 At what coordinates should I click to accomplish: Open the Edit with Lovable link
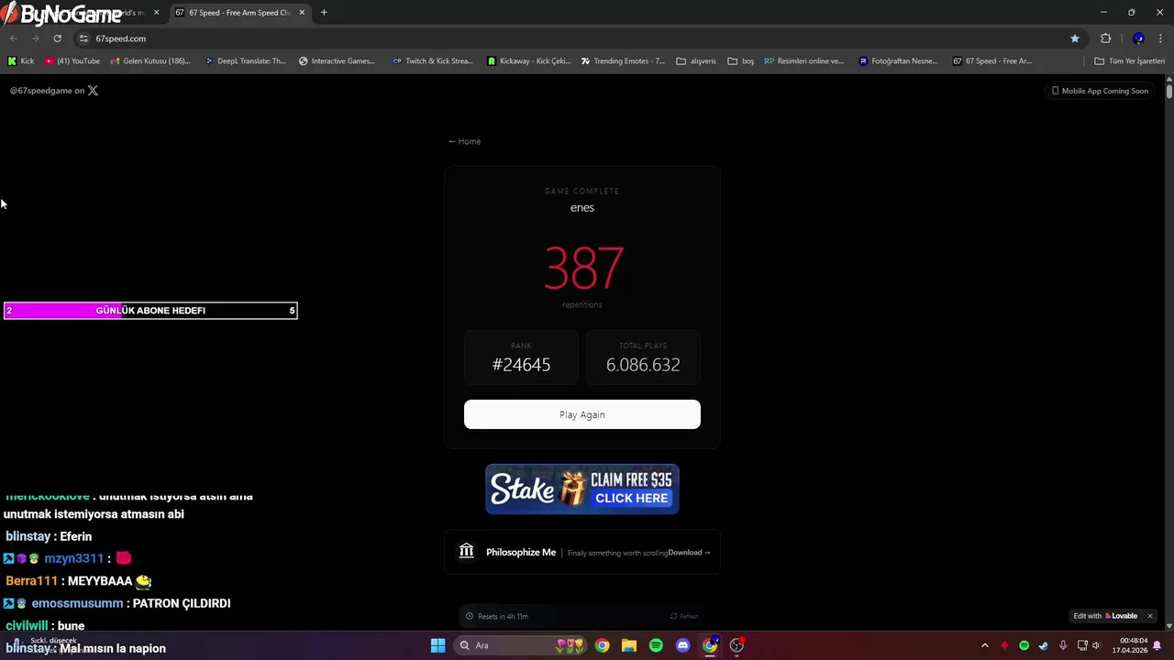point(1105,616)
